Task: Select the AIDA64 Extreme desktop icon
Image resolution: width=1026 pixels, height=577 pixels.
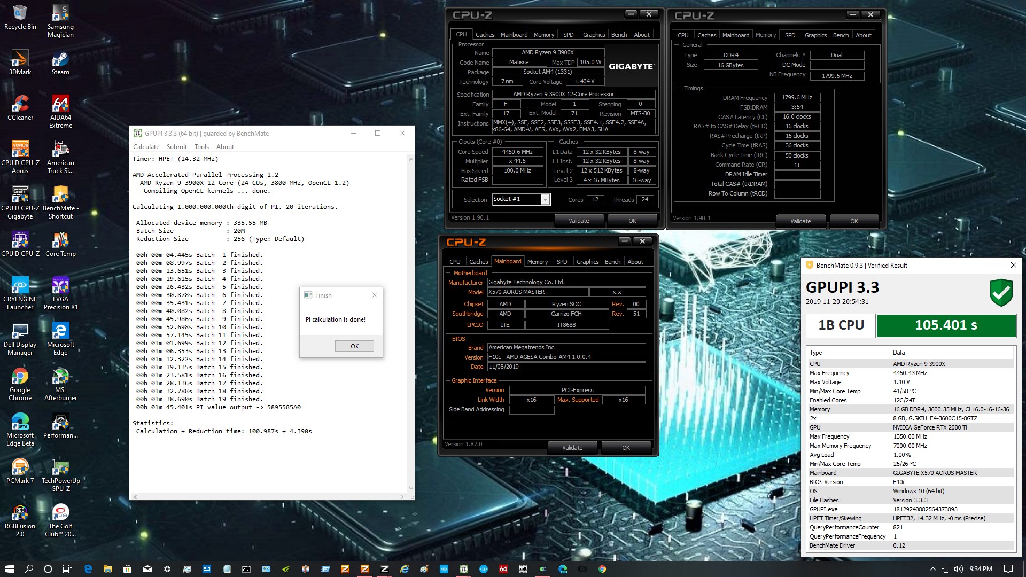Action: coord(60,112)
